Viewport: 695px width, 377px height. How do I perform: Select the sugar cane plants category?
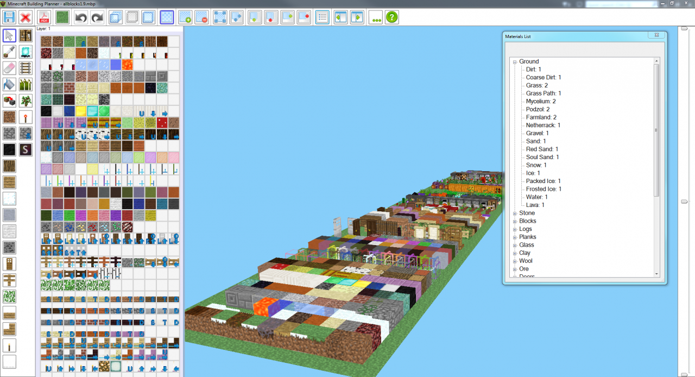point(26,84)
